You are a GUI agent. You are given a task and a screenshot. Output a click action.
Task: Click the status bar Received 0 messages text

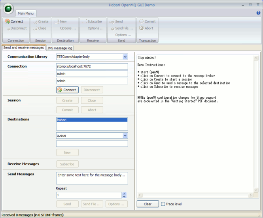pos(32,215)
